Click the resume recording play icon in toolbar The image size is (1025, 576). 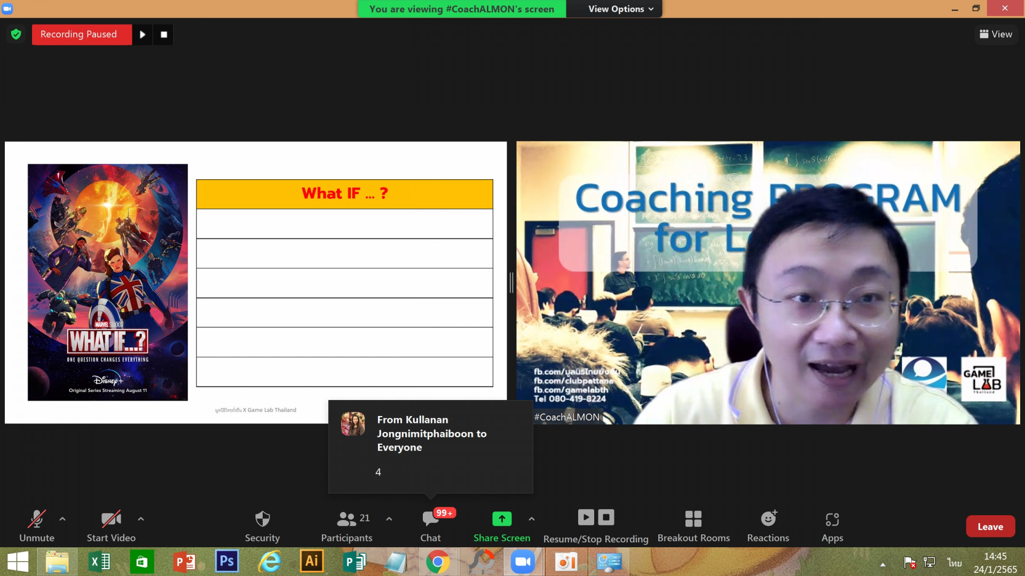tap(586, 517)
